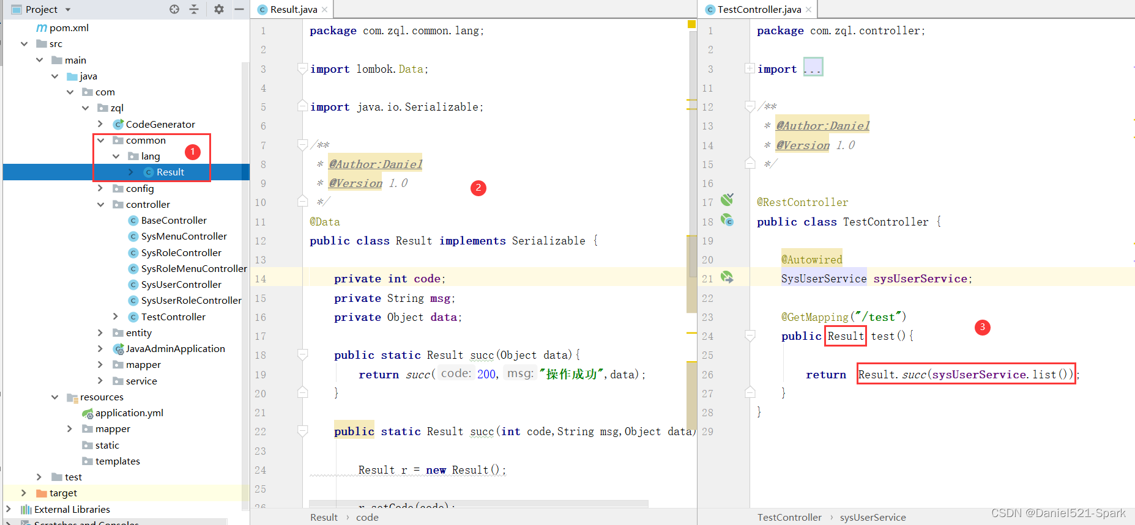Viewport: 1135px width, 525px height.
Task: Open the Project view dropdown
Action: pyautogui.click(x=68, y=10)
